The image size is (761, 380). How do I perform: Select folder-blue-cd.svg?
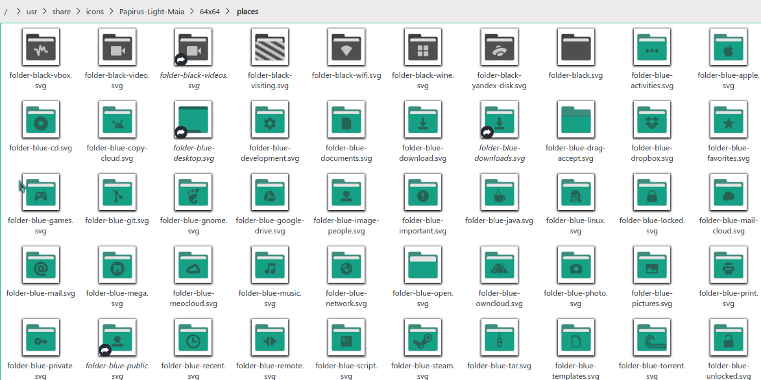40,119
